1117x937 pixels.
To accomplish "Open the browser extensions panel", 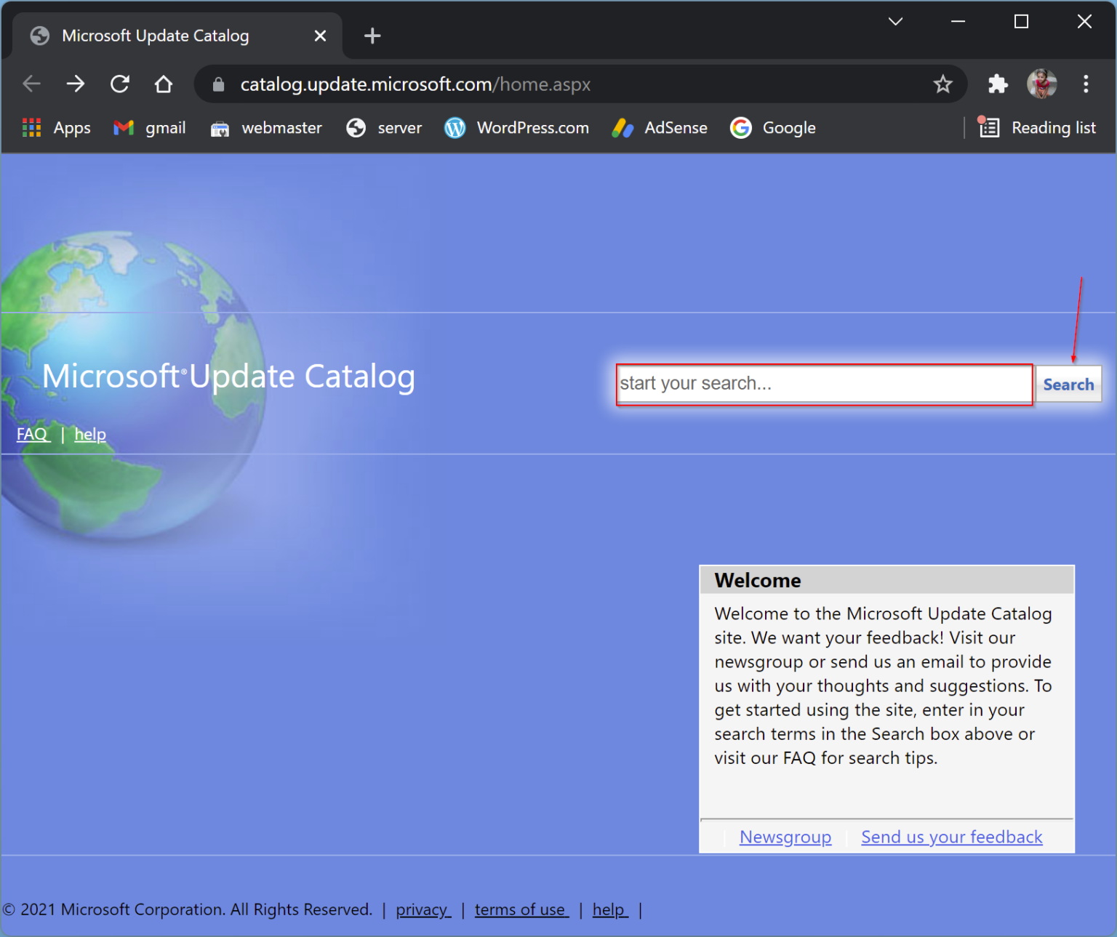I will coord(998,84).
